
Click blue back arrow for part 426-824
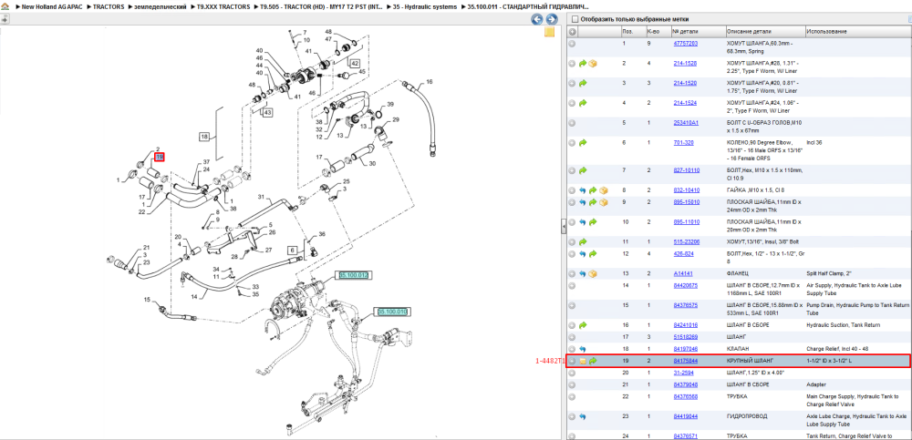pos(583,254)
